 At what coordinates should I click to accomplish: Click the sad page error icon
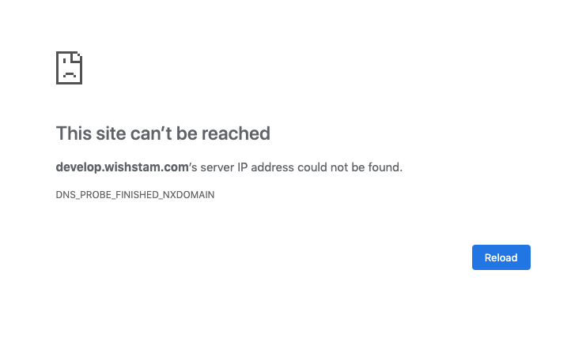(69, 68)
